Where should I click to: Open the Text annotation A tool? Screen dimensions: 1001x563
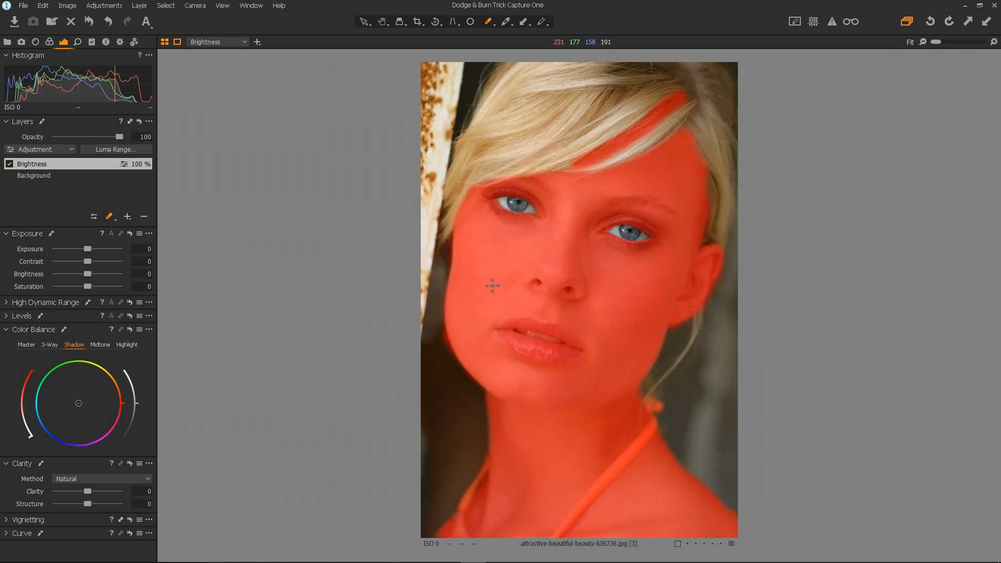146,21
